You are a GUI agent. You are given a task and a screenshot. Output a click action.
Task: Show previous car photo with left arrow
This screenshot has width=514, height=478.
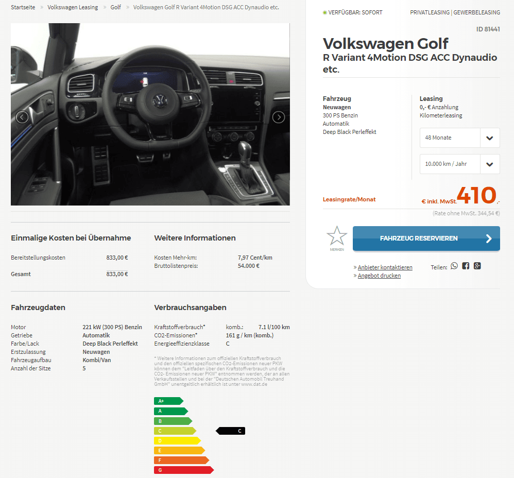click(22, 117)
